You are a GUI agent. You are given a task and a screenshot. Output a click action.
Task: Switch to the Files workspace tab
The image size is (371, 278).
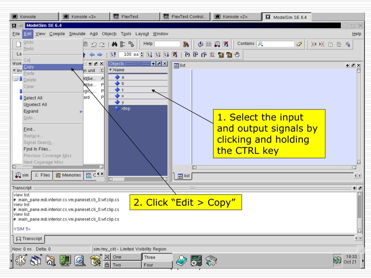42,175
